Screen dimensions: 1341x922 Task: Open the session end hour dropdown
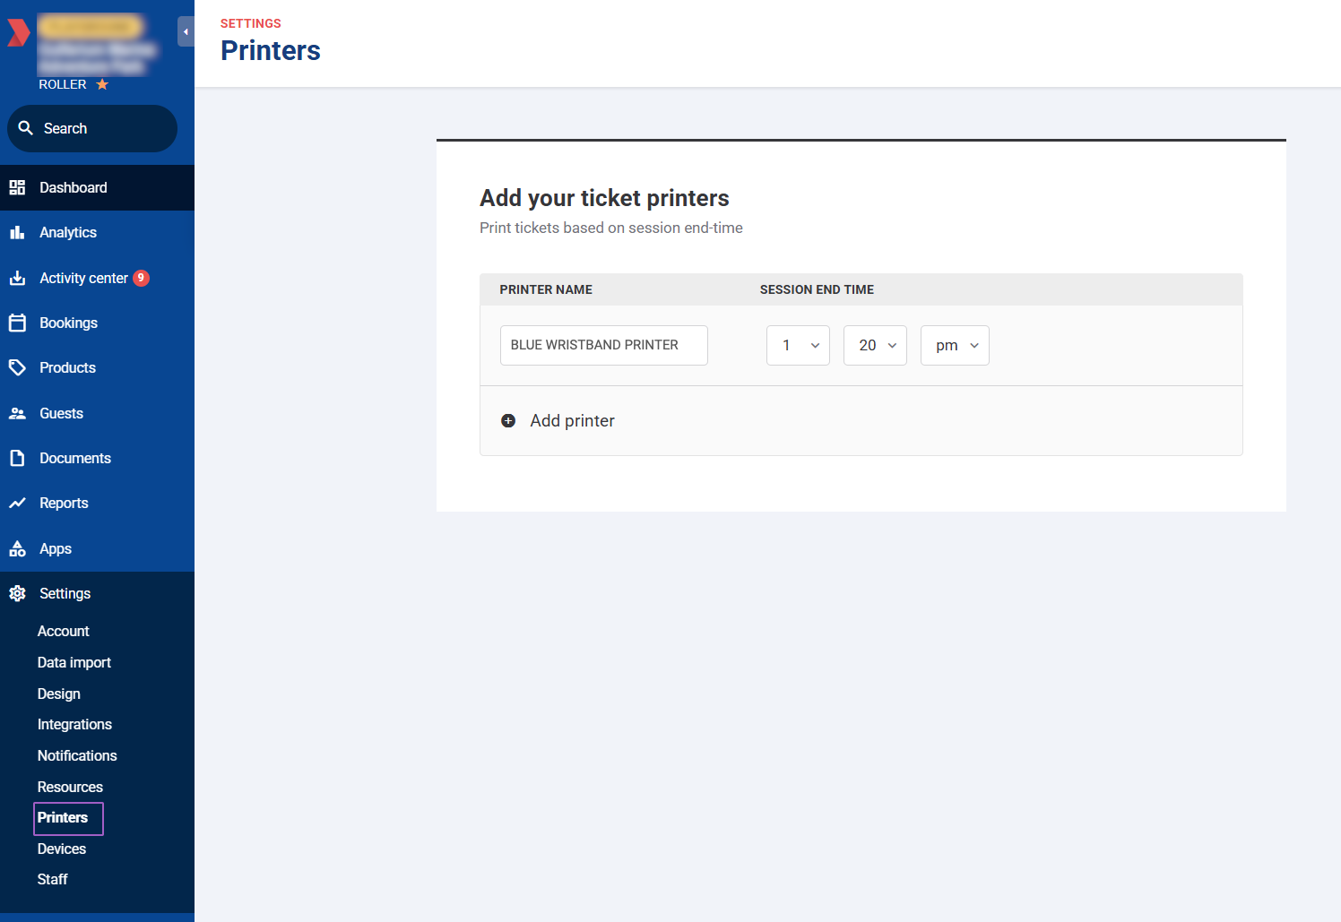(x=798, y=345)
